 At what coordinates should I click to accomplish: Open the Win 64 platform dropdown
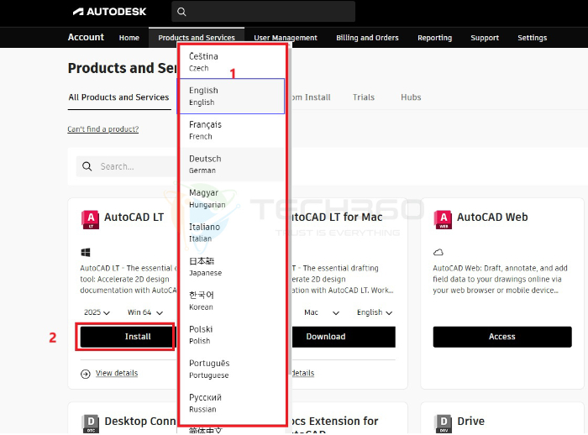point(142,312)
